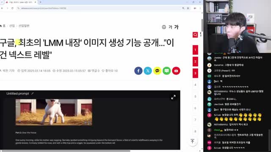271x152 pixels.
Task: Expand the embedded image to fullscreen
Action: coord(173,97)
